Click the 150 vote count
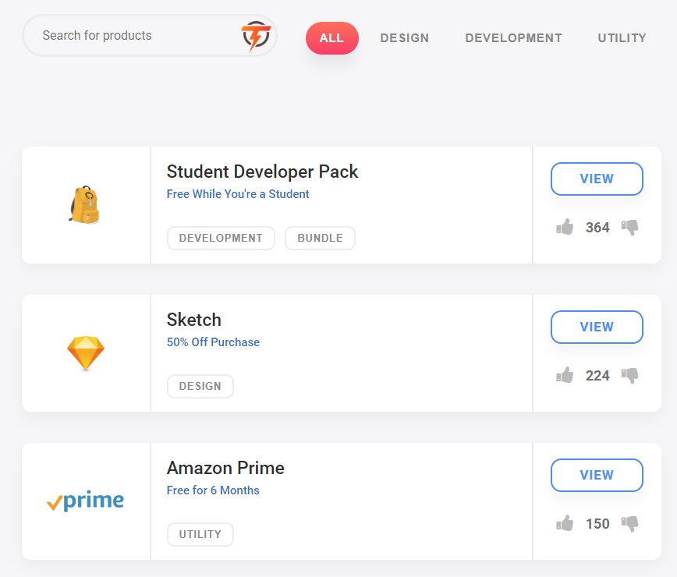The width and height of the screenshot is (677, 577). coord(597,523)
